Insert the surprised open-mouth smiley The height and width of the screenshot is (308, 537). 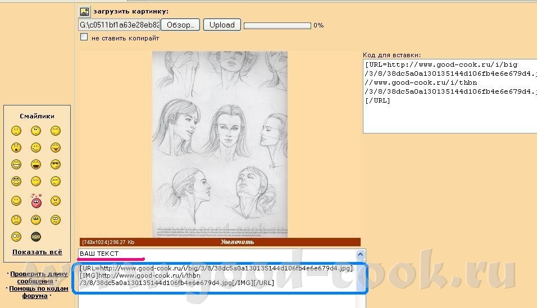[16, 148]
